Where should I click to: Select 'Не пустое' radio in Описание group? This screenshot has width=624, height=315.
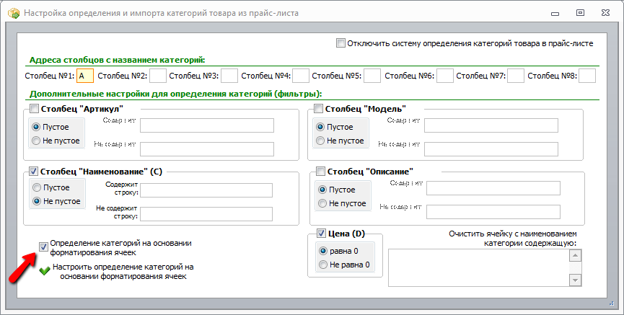tap(322, 203)
